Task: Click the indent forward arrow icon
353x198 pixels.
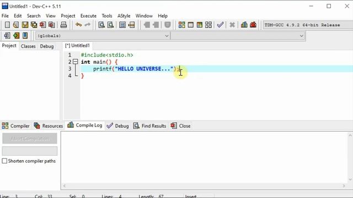Action: (156, 25)
